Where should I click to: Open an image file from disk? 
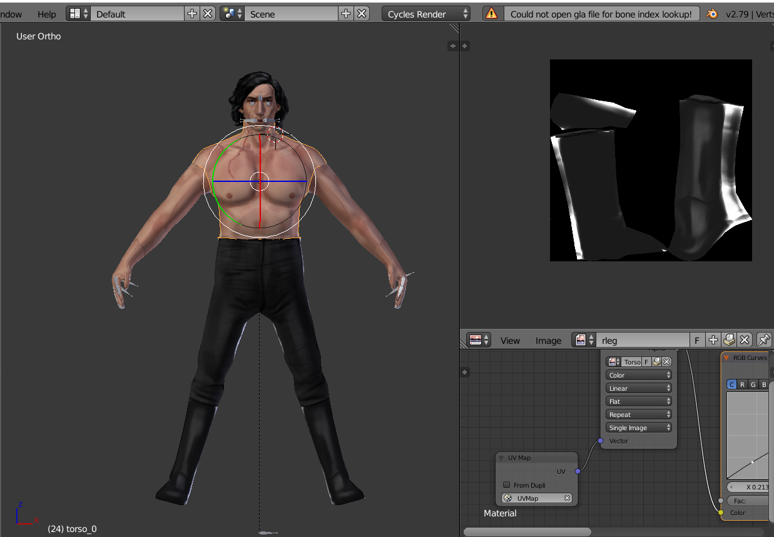[x=729, y=340]
